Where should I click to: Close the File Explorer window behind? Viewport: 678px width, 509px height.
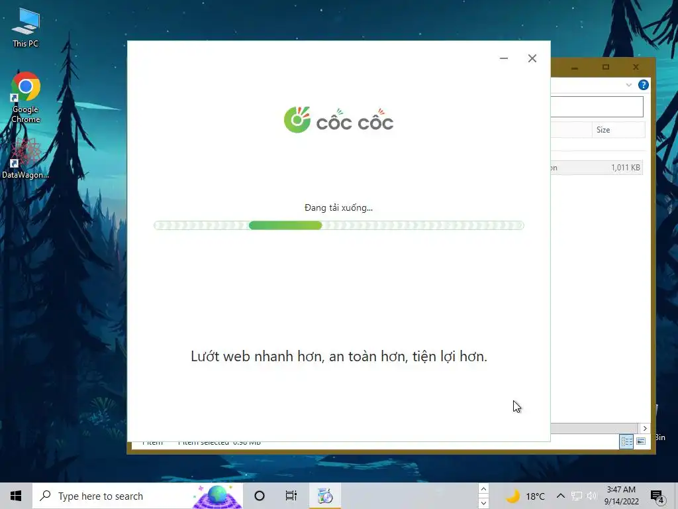tap(636, 67)
